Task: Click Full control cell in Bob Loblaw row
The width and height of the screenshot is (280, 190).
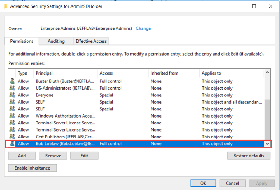Action: click(111, 144)
